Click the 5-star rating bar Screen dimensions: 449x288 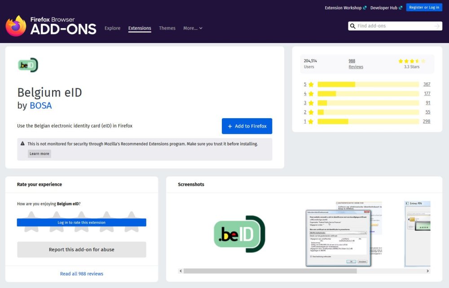(368, 84)
